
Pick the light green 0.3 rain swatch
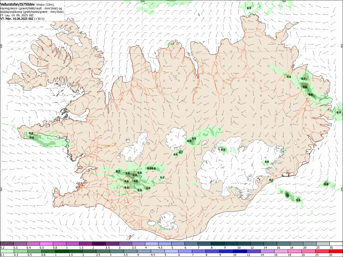pyautogui.click(x=20, y=251)
